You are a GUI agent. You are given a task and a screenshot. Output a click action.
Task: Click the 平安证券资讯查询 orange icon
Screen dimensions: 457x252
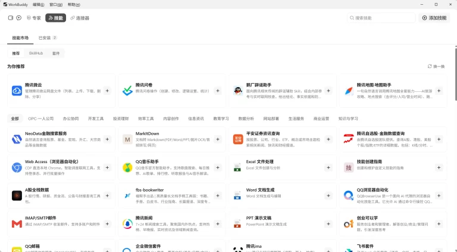(x=238, y=139)
